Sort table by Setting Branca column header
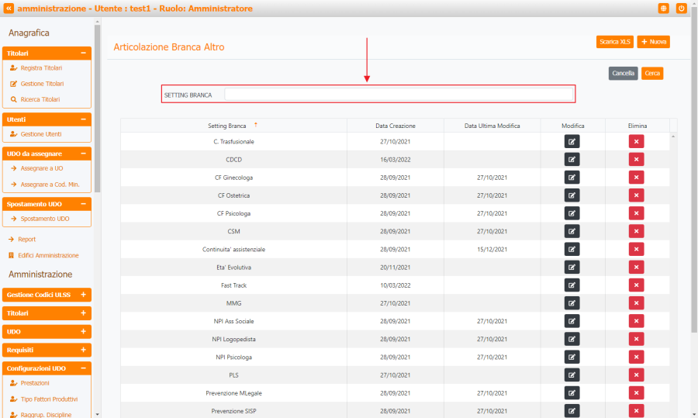Viewport: 698px width, 418px height. point(227,126)
